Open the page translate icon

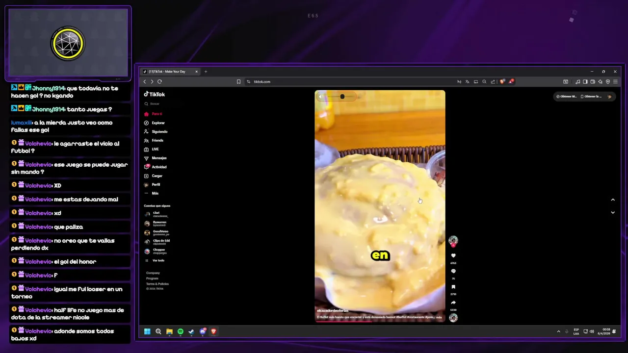click(467, 82)
